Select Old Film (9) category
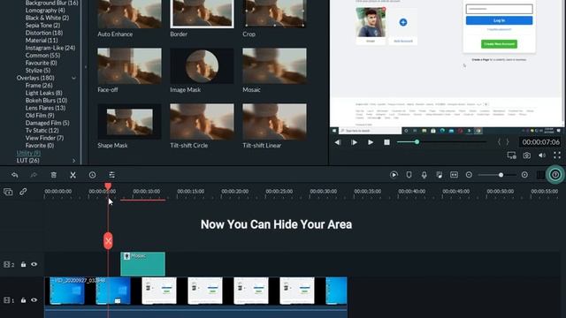The width and height of the screenshot is (566, 318). (40, 116)
